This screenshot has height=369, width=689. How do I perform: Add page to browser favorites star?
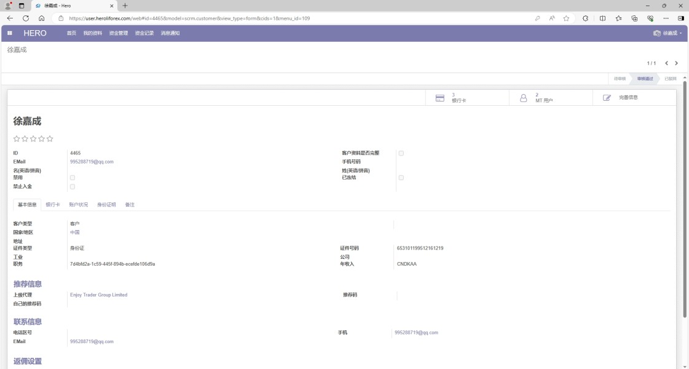point(566,18)
